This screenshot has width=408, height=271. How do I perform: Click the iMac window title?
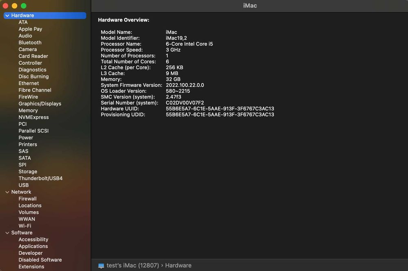250,6
